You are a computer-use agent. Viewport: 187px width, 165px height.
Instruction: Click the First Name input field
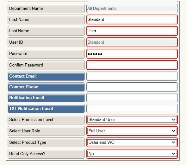pos(132,19)
